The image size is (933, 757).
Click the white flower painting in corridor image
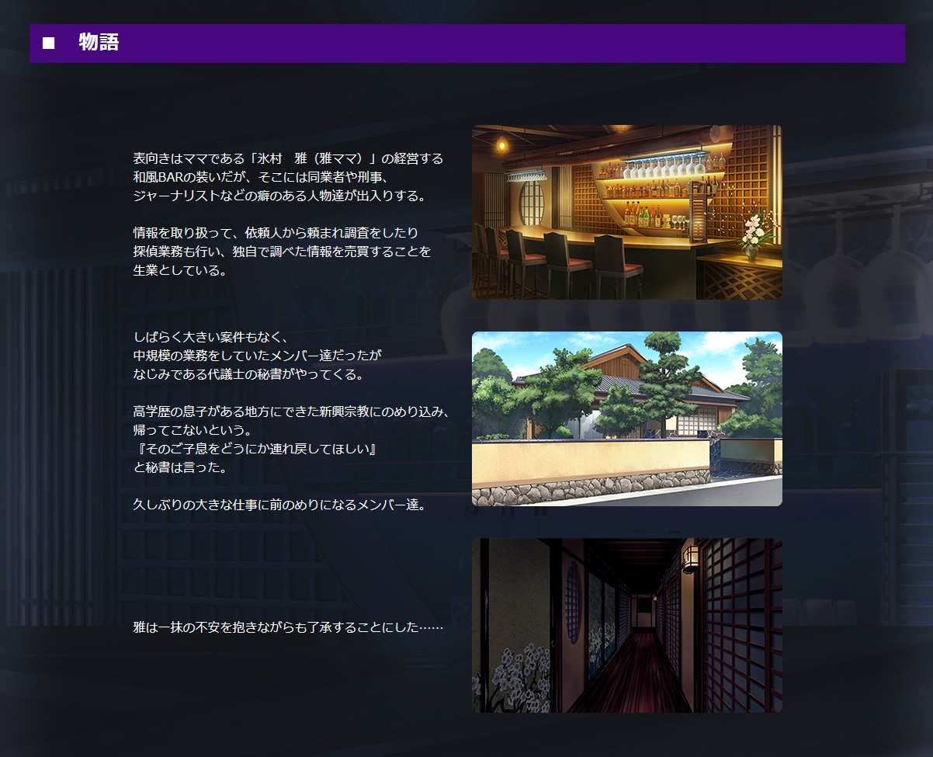point(512,677)
